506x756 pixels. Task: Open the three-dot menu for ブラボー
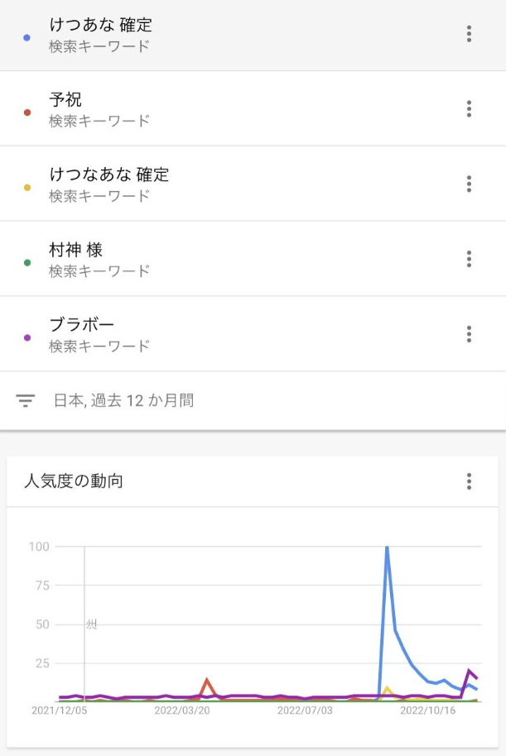469,333
